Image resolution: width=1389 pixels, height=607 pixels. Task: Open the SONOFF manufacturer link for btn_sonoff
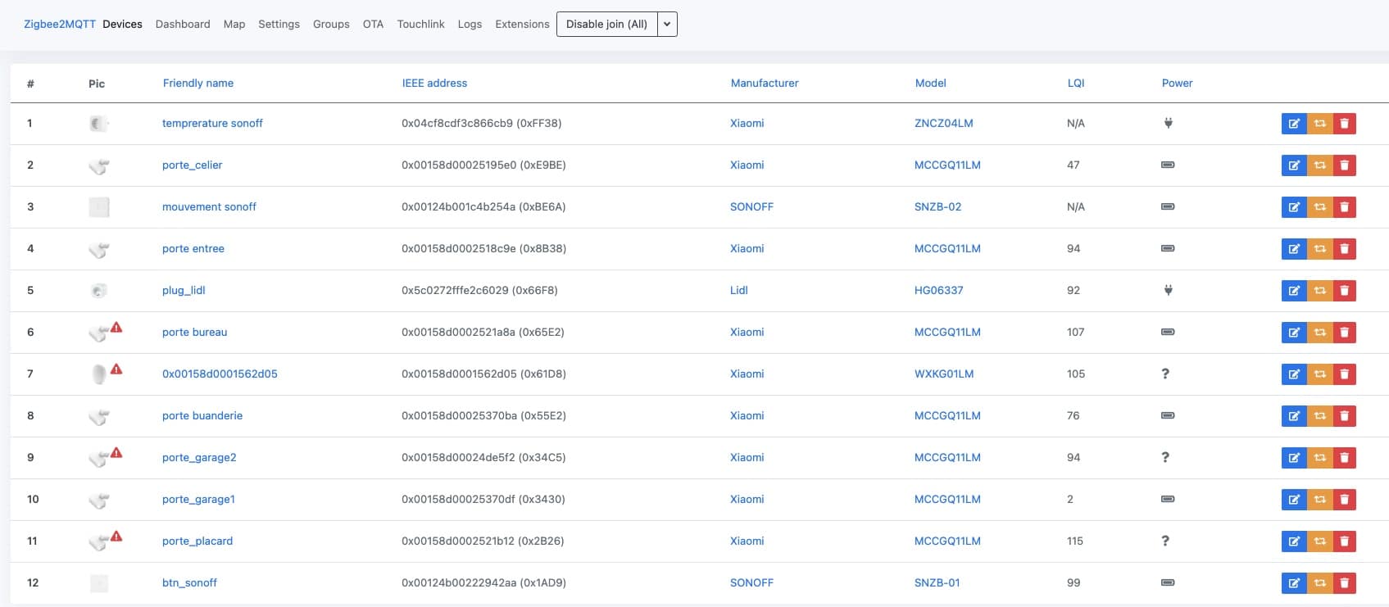[x=751, y=582]
